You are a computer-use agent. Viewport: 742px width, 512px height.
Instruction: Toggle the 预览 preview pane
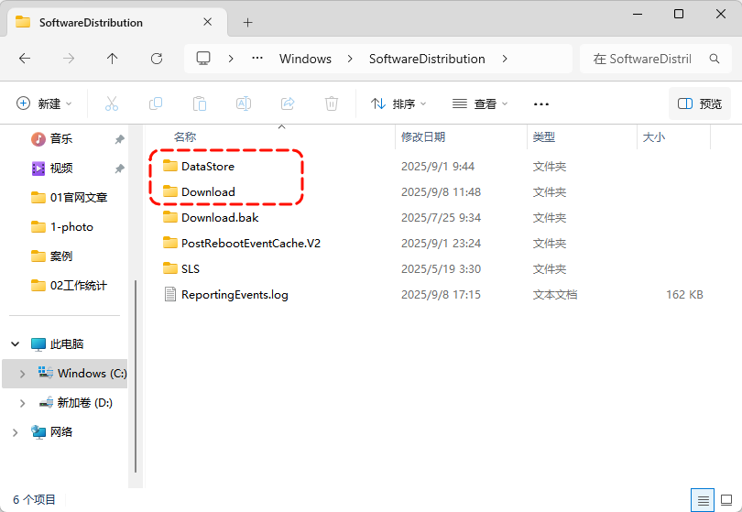(700, 103)
